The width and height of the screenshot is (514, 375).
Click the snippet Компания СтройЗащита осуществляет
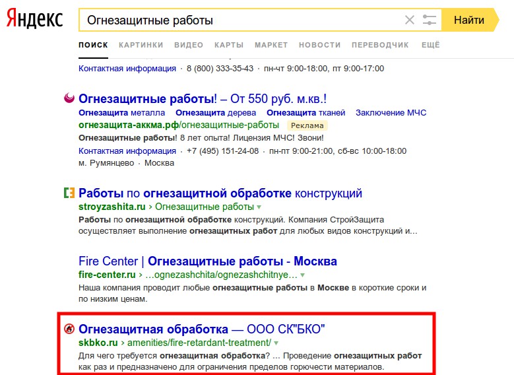248,225
